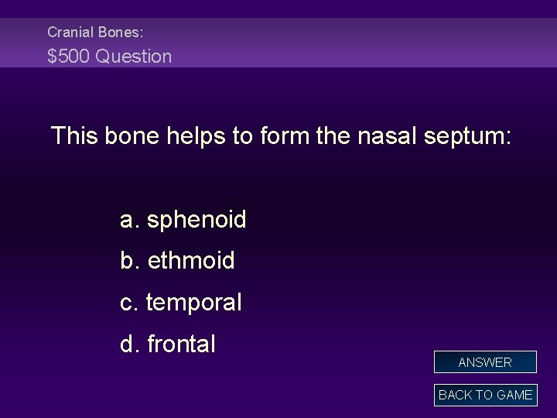
Task: Choose the word ethmoid in option b
Action: pyautogui.click(x=191, y=260)
